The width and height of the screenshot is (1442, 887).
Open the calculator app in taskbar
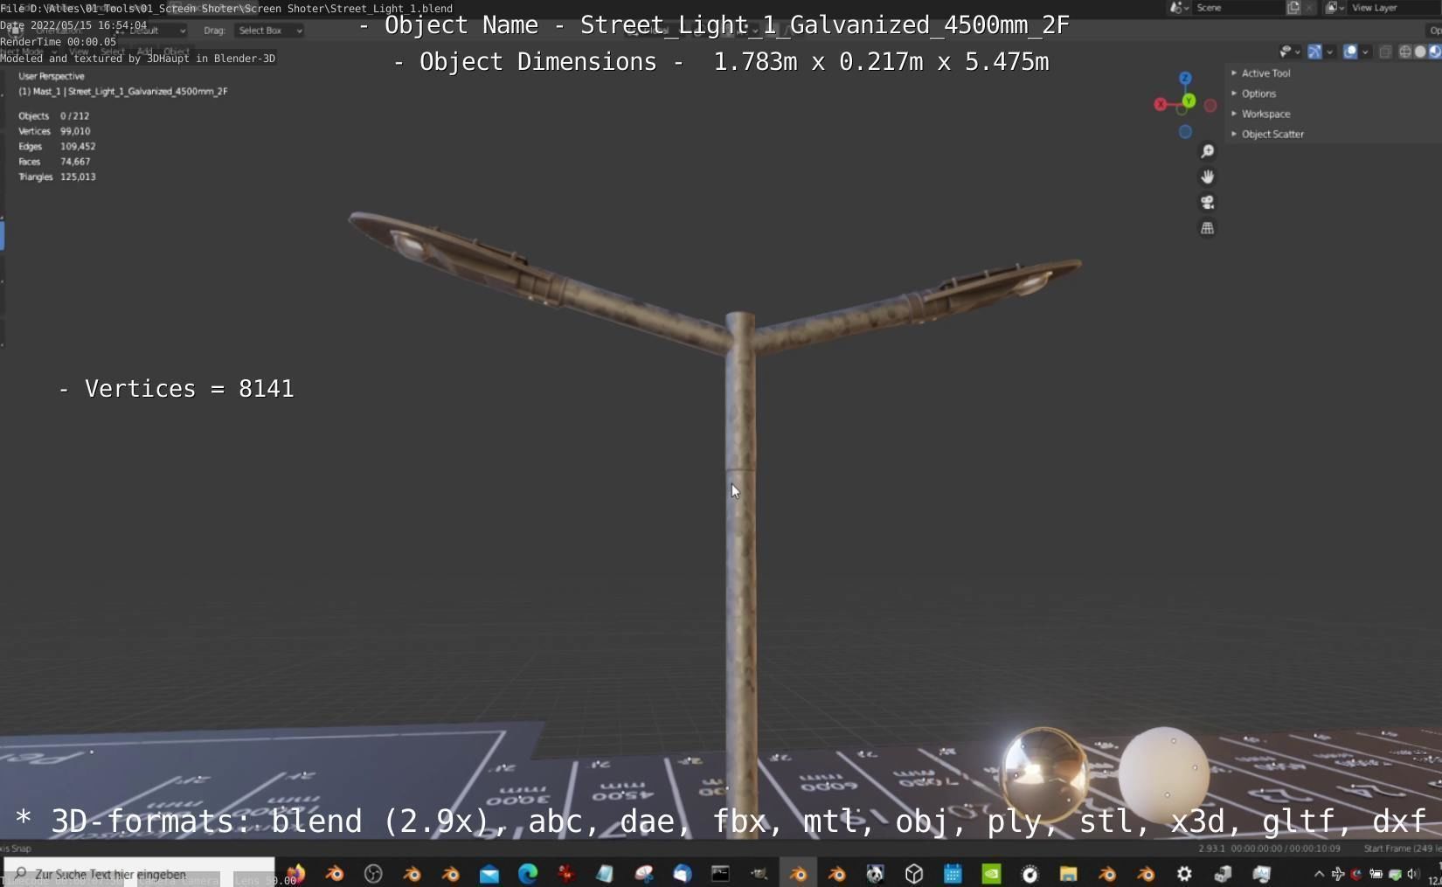(953, 873)
